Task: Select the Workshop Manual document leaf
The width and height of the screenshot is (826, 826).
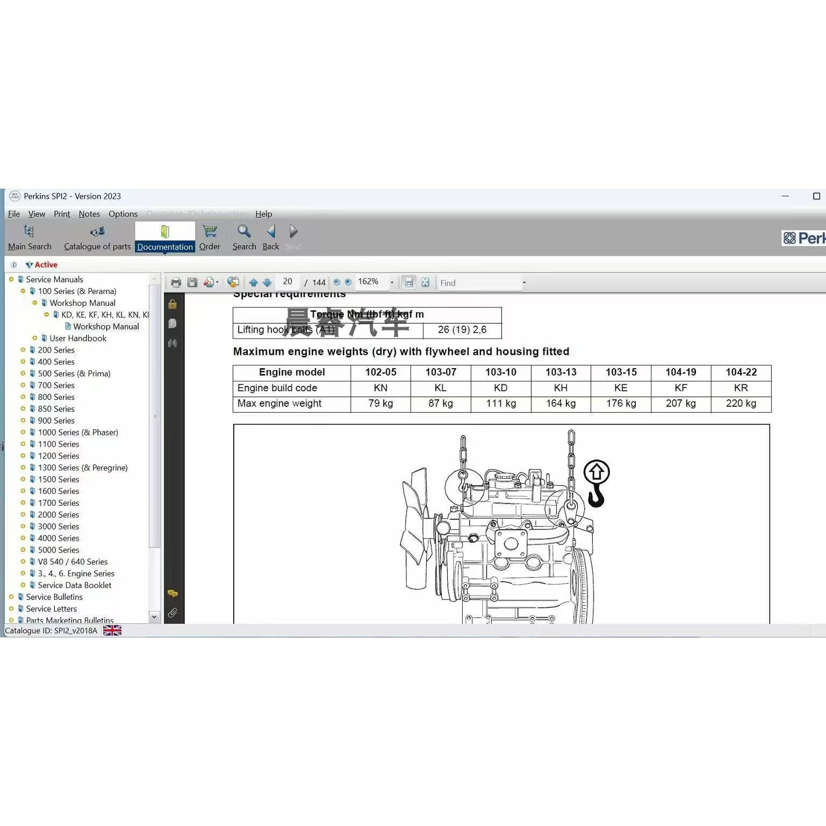Action: pos(106,327)
